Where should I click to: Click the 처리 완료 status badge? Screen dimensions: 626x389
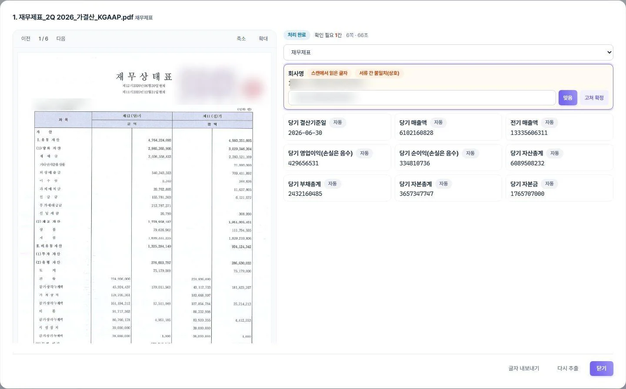pyautogui.click(x=297, y=35)
